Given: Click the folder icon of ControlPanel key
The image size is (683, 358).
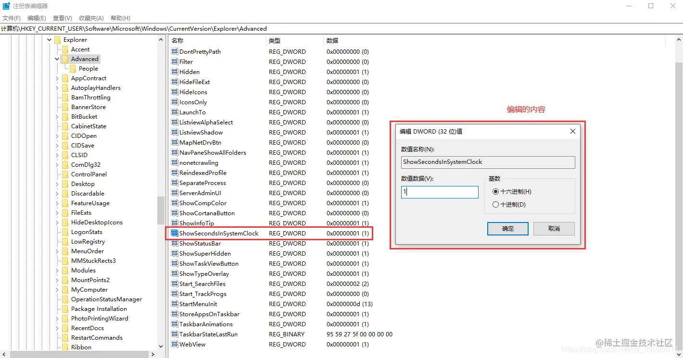Looking at the screenshot, I should tap(65, 174).
